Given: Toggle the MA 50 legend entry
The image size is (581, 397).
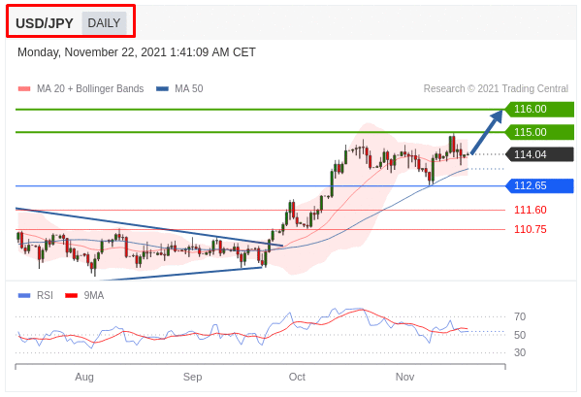Looking at the screenshot, I should [x=179, y=88].
